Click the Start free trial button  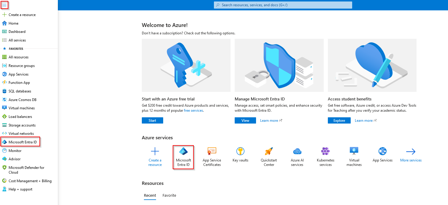(x=152, y=121)
